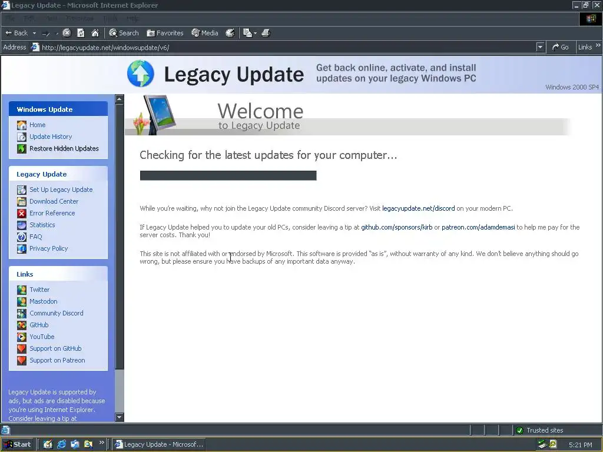Image resolution: width=603 pixels, height=452 pixels.
Task: Expand the Mail button dropdown arrow
Action: point(256,33)
